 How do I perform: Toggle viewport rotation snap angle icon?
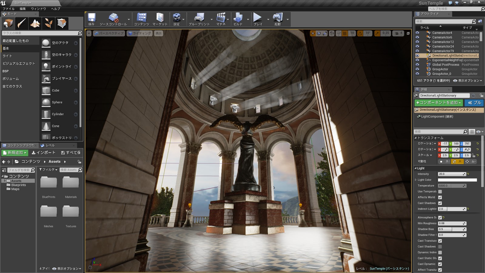[x=360, y=33]
